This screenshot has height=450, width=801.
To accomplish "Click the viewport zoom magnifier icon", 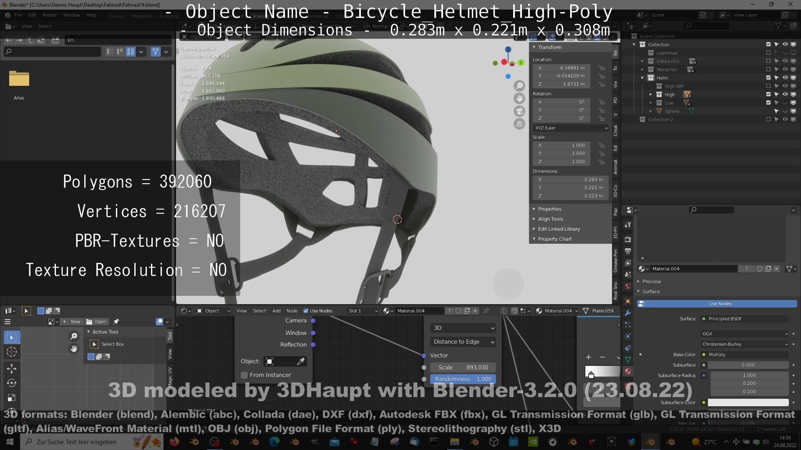I will [x=519, y=86].
